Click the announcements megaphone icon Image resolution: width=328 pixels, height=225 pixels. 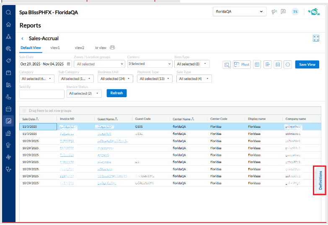tap(274, 12)
